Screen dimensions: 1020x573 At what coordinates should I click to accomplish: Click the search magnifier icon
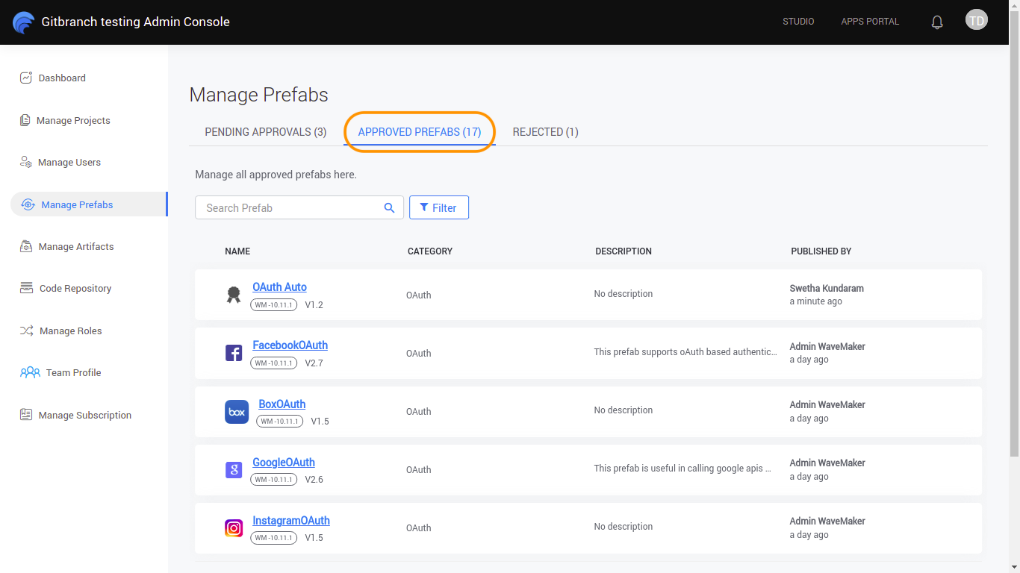click(x=389, y=208)
